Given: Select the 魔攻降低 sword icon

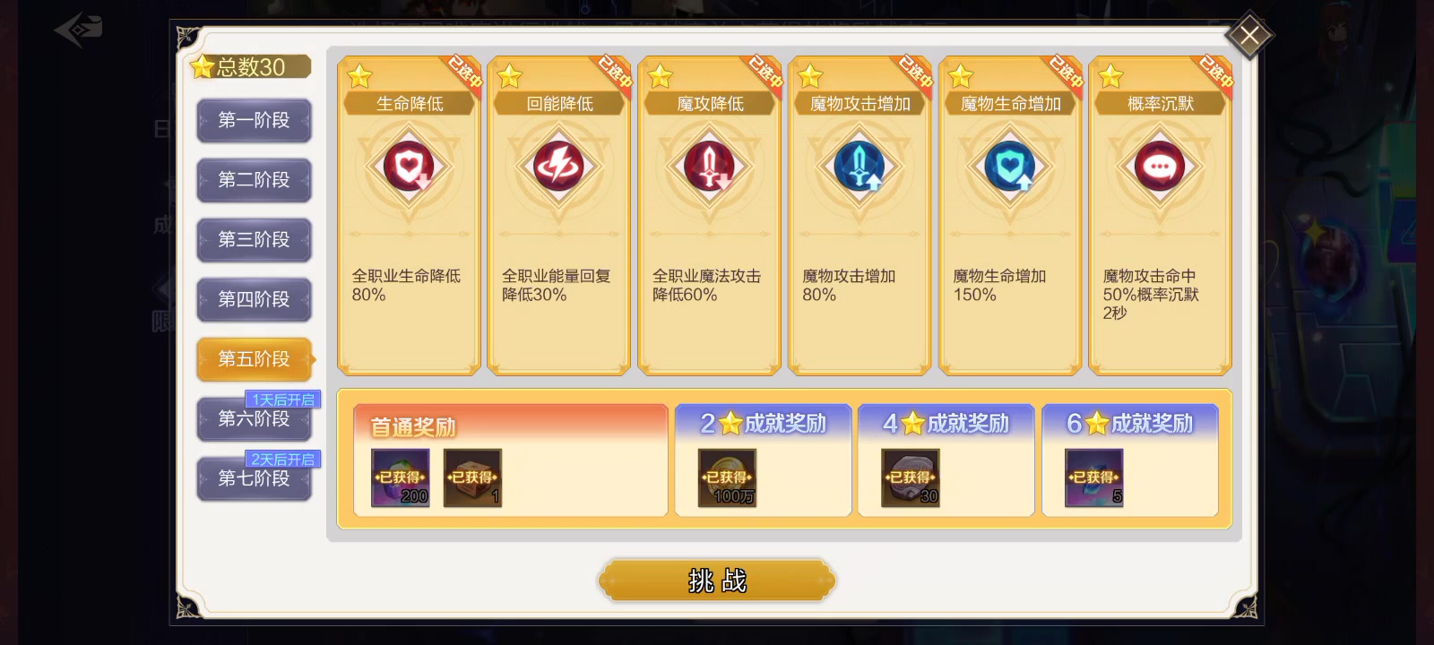Looking at the screenshot, I should 709,167.
